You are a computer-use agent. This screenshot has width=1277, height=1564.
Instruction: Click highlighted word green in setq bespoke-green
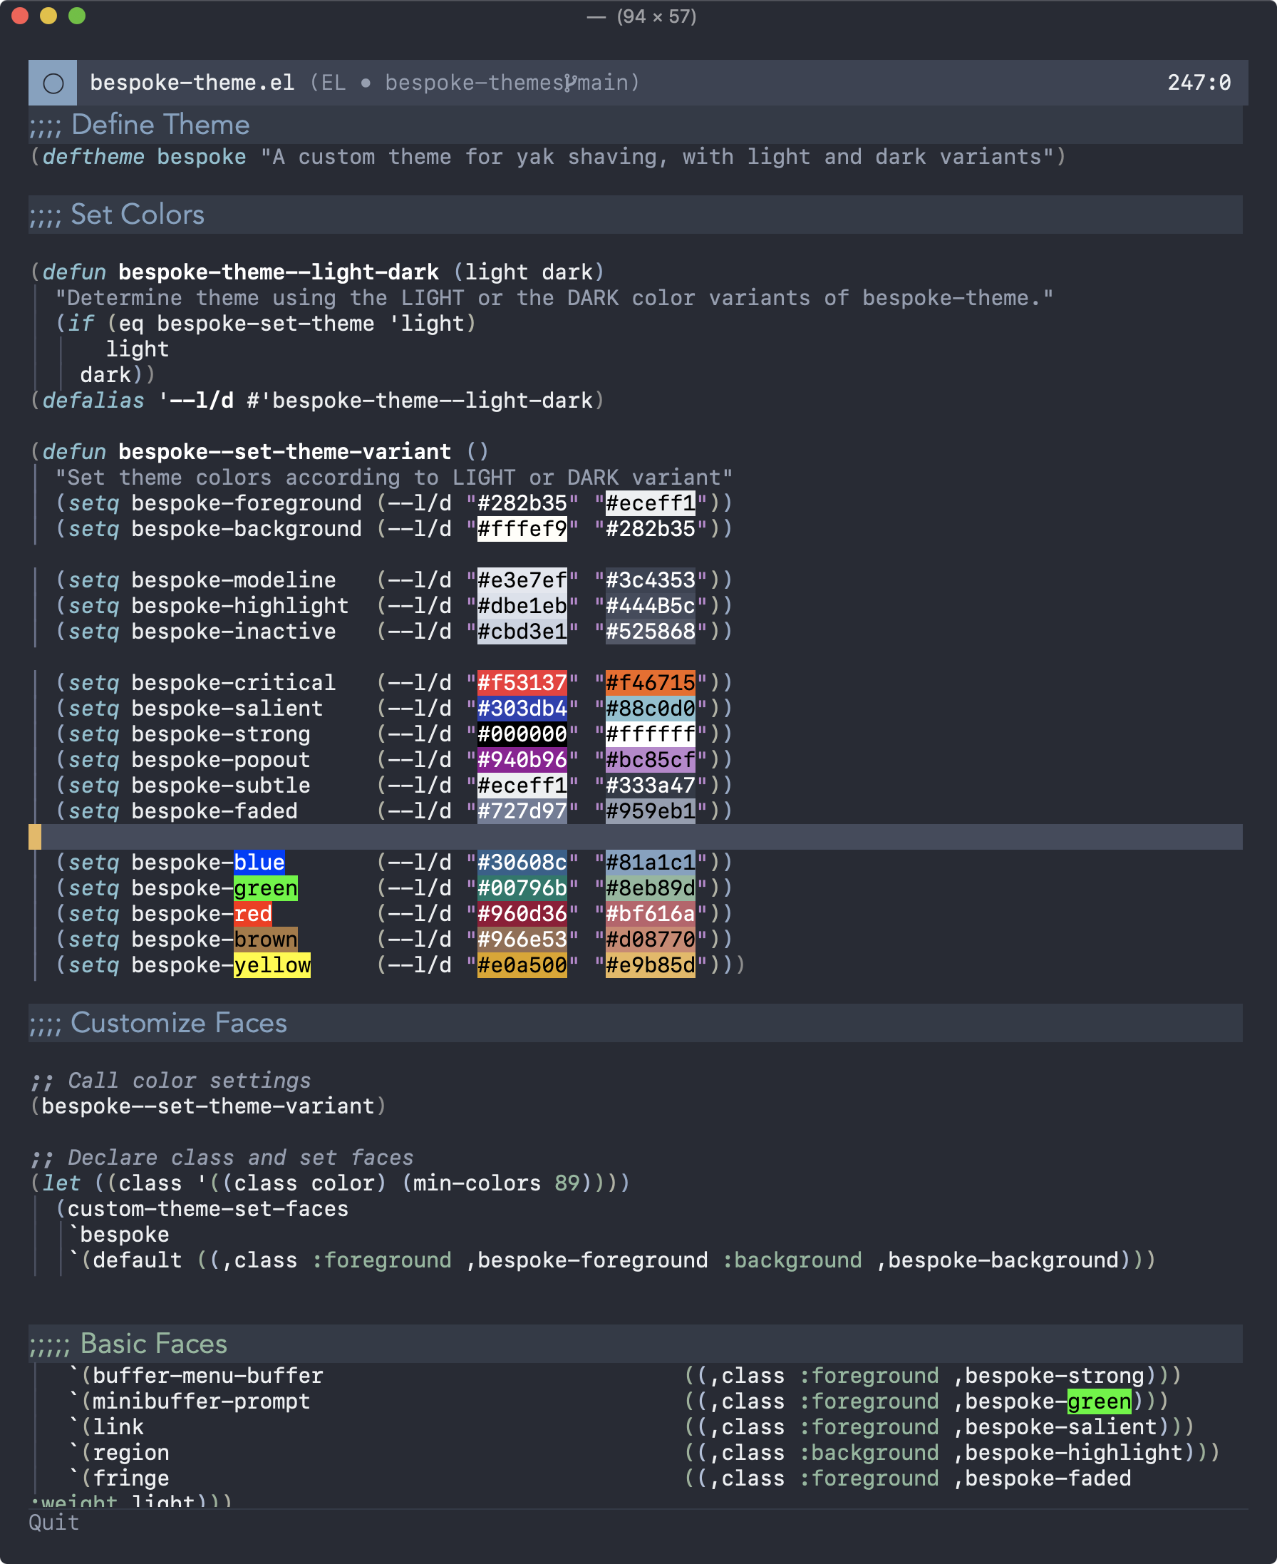click(x=266, y=888)
